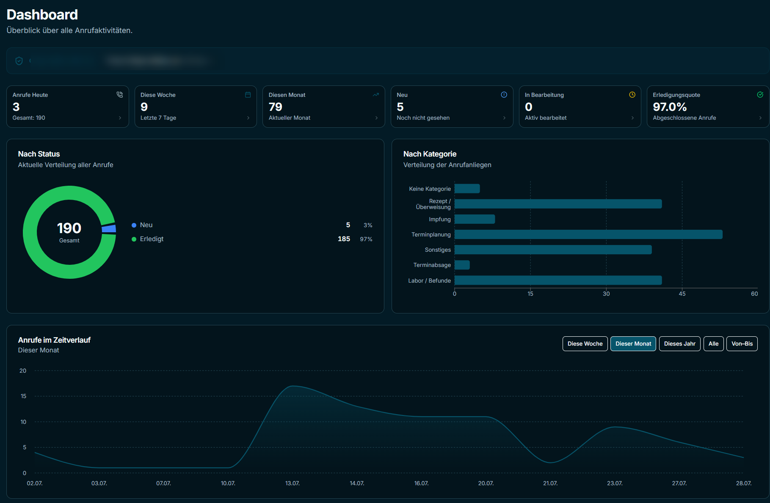Click the blue Neu segment of donut chart
The width and height of the screenshot is (770, 503).
point(109,228)
